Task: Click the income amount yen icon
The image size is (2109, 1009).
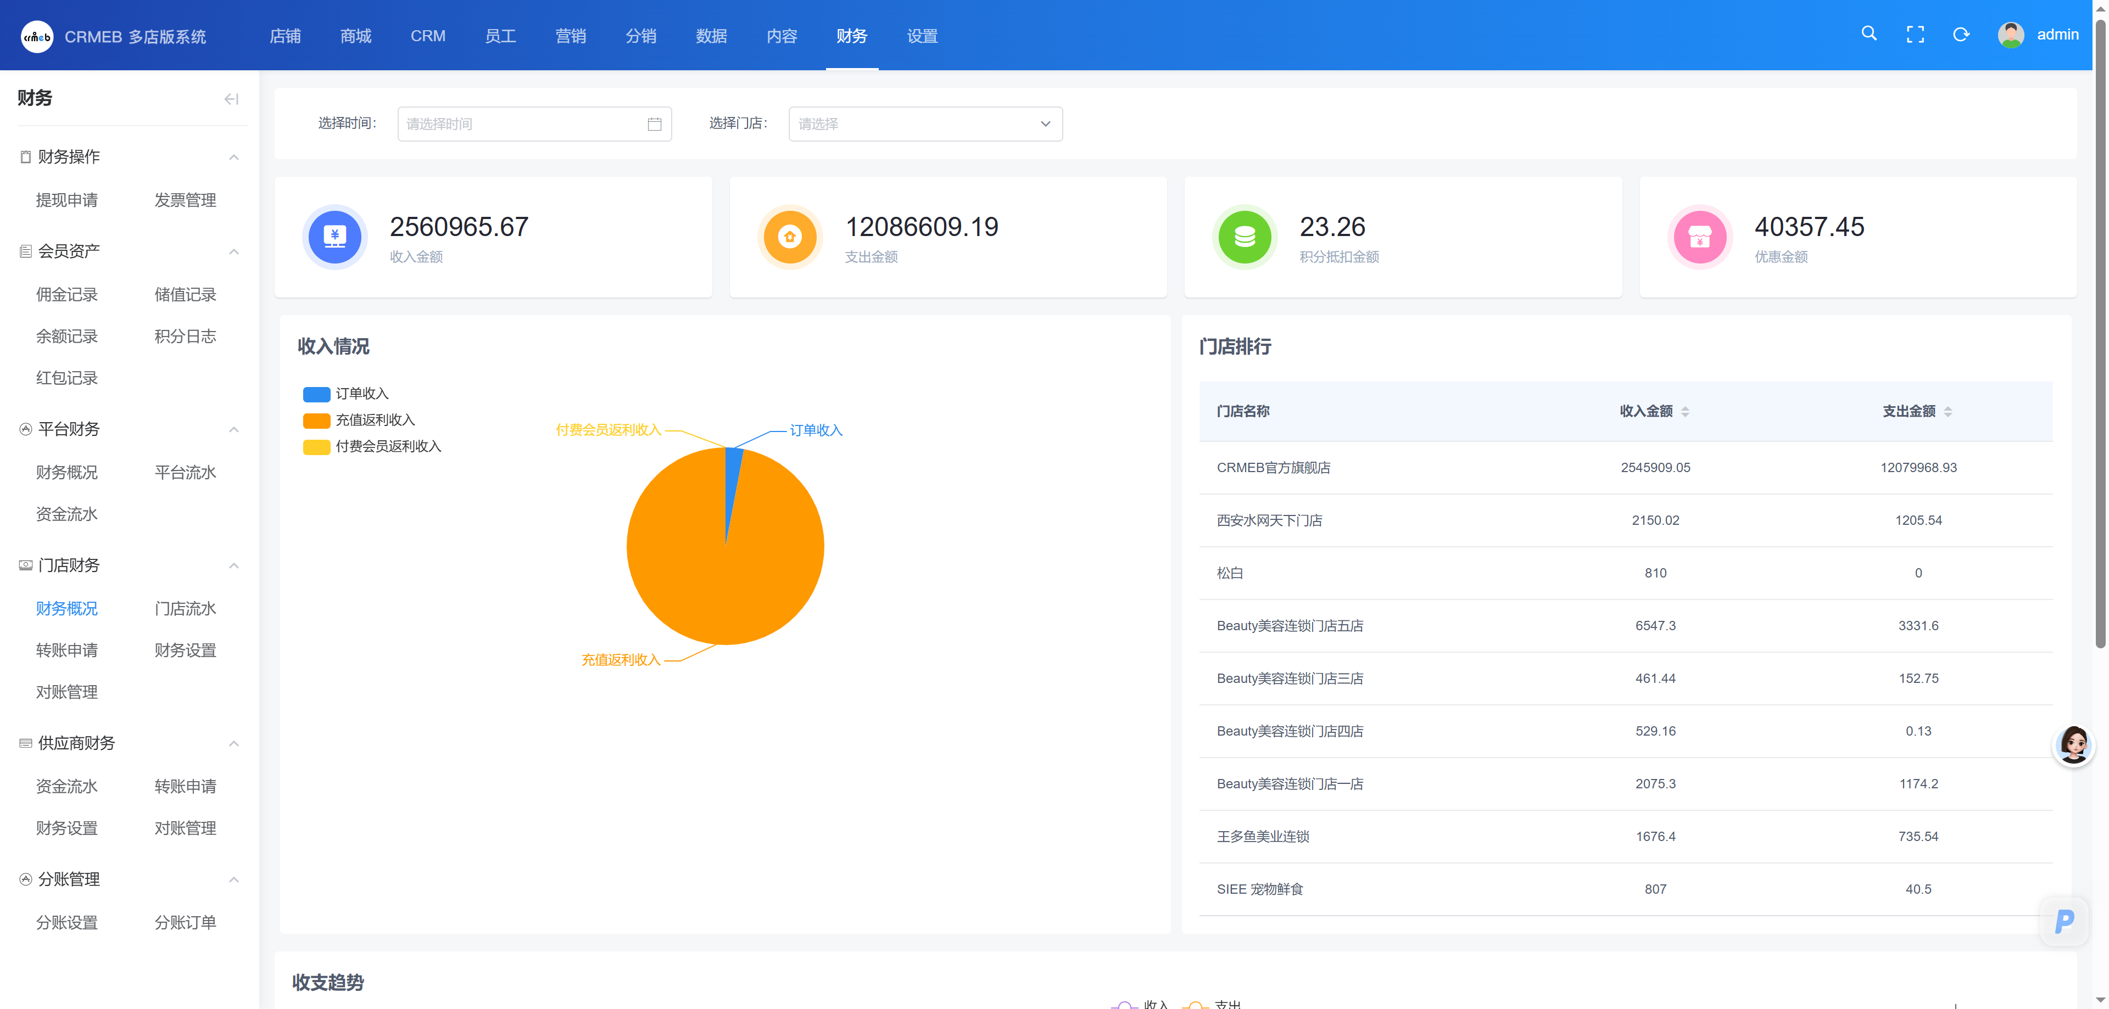Action: pyautogui.click(x=334, y=237)
